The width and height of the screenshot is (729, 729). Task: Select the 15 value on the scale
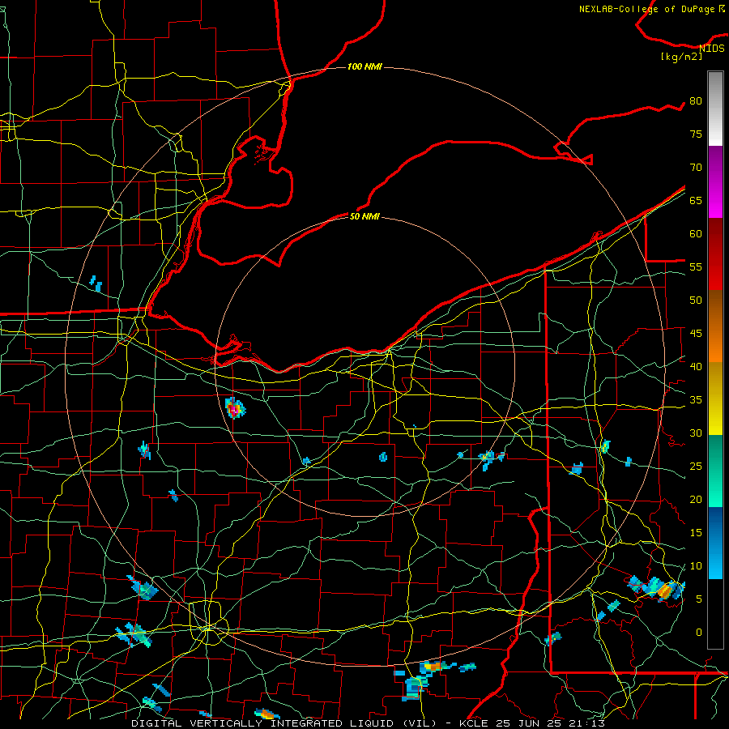(x=696, y=533)
